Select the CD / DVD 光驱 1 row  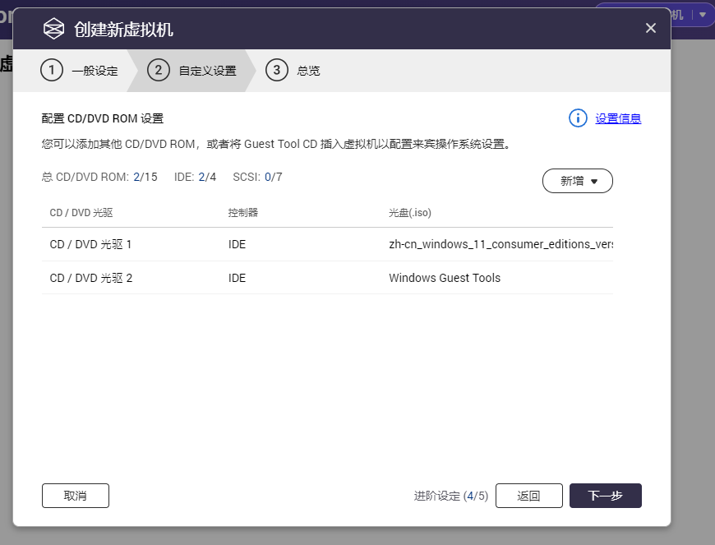91,244
